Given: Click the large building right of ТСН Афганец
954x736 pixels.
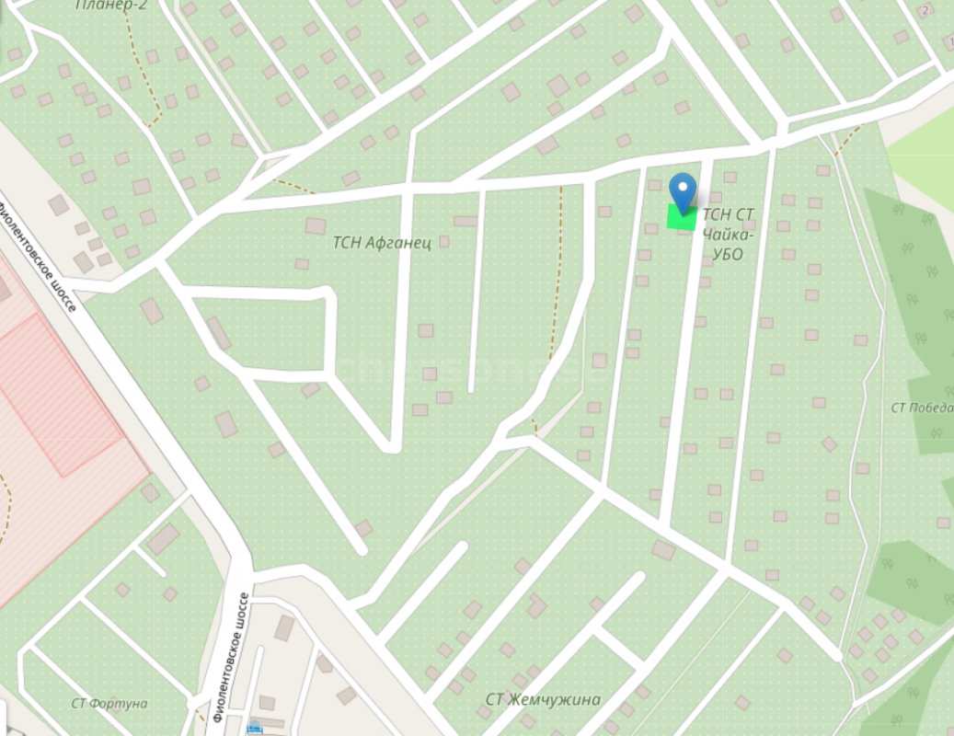Looking at the screenshot, I should pos(466,222).
